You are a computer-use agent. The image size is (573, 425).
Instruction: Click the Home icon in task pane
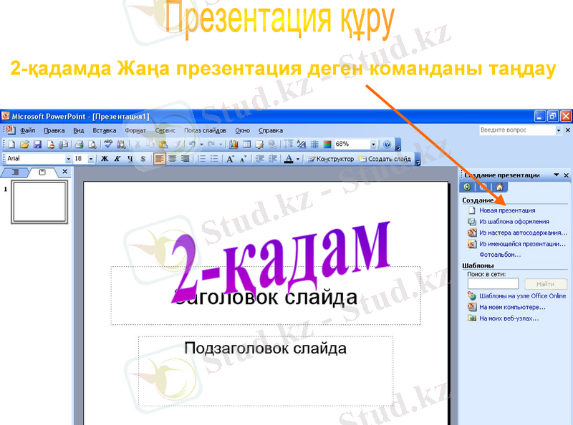click(500, 187)
